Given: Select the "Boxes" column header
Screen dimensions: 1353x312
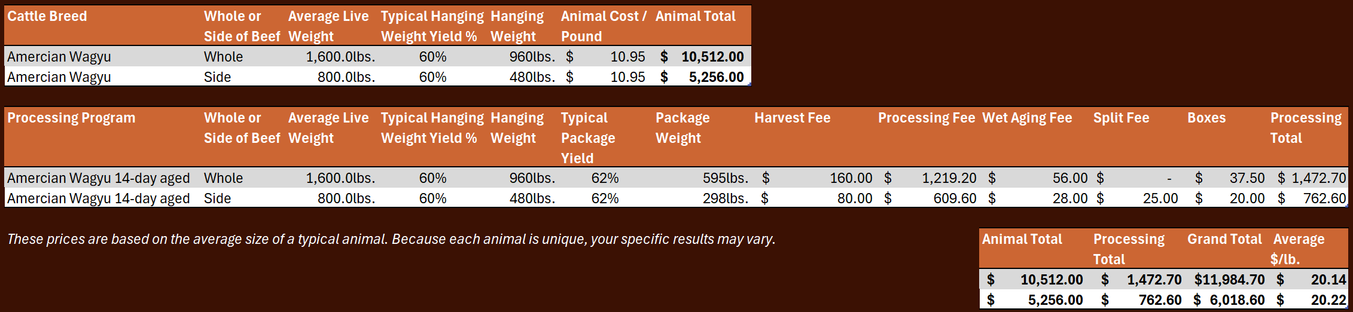Looking at the screenshot, I should [1206, 118].
